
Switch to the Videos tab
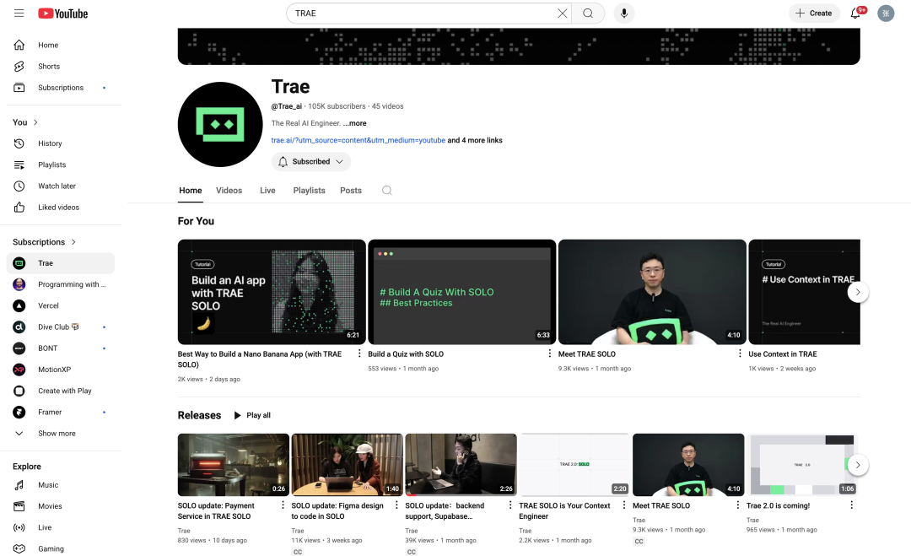click(229, 191)
